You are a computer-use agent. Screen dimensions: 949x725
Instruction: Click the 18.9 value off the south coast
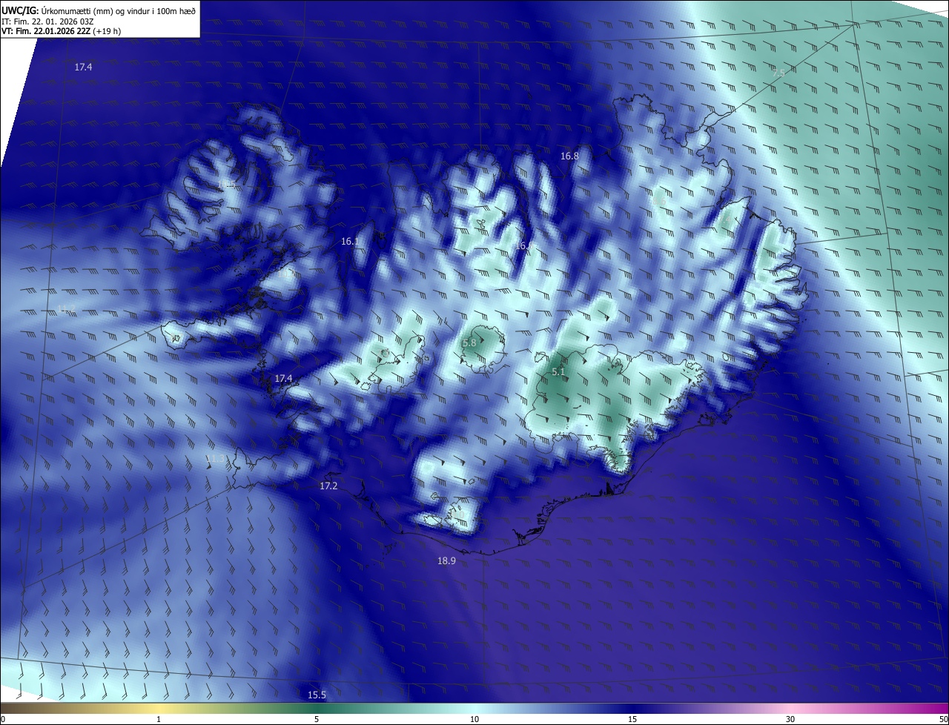pos(446,561)
